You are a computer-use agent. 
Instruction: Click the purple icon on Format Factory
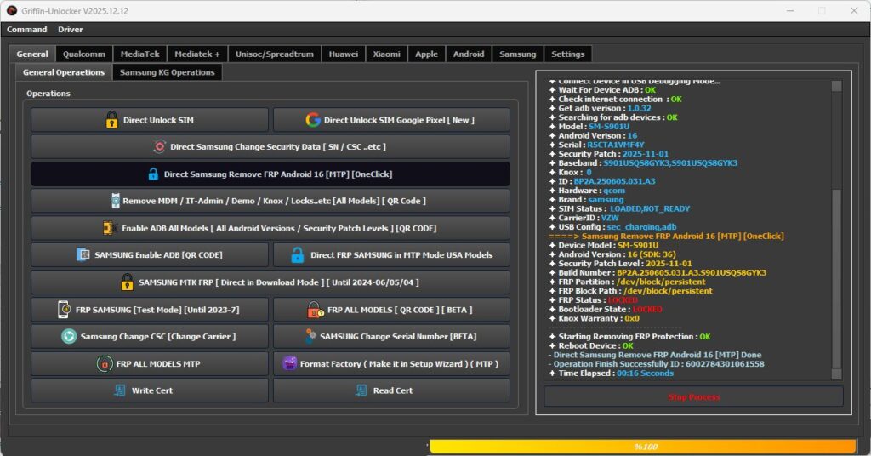pos(289,364)
